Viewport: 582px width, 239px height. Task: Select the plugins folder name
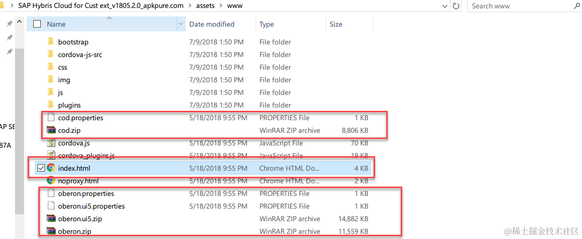point(69,105)
